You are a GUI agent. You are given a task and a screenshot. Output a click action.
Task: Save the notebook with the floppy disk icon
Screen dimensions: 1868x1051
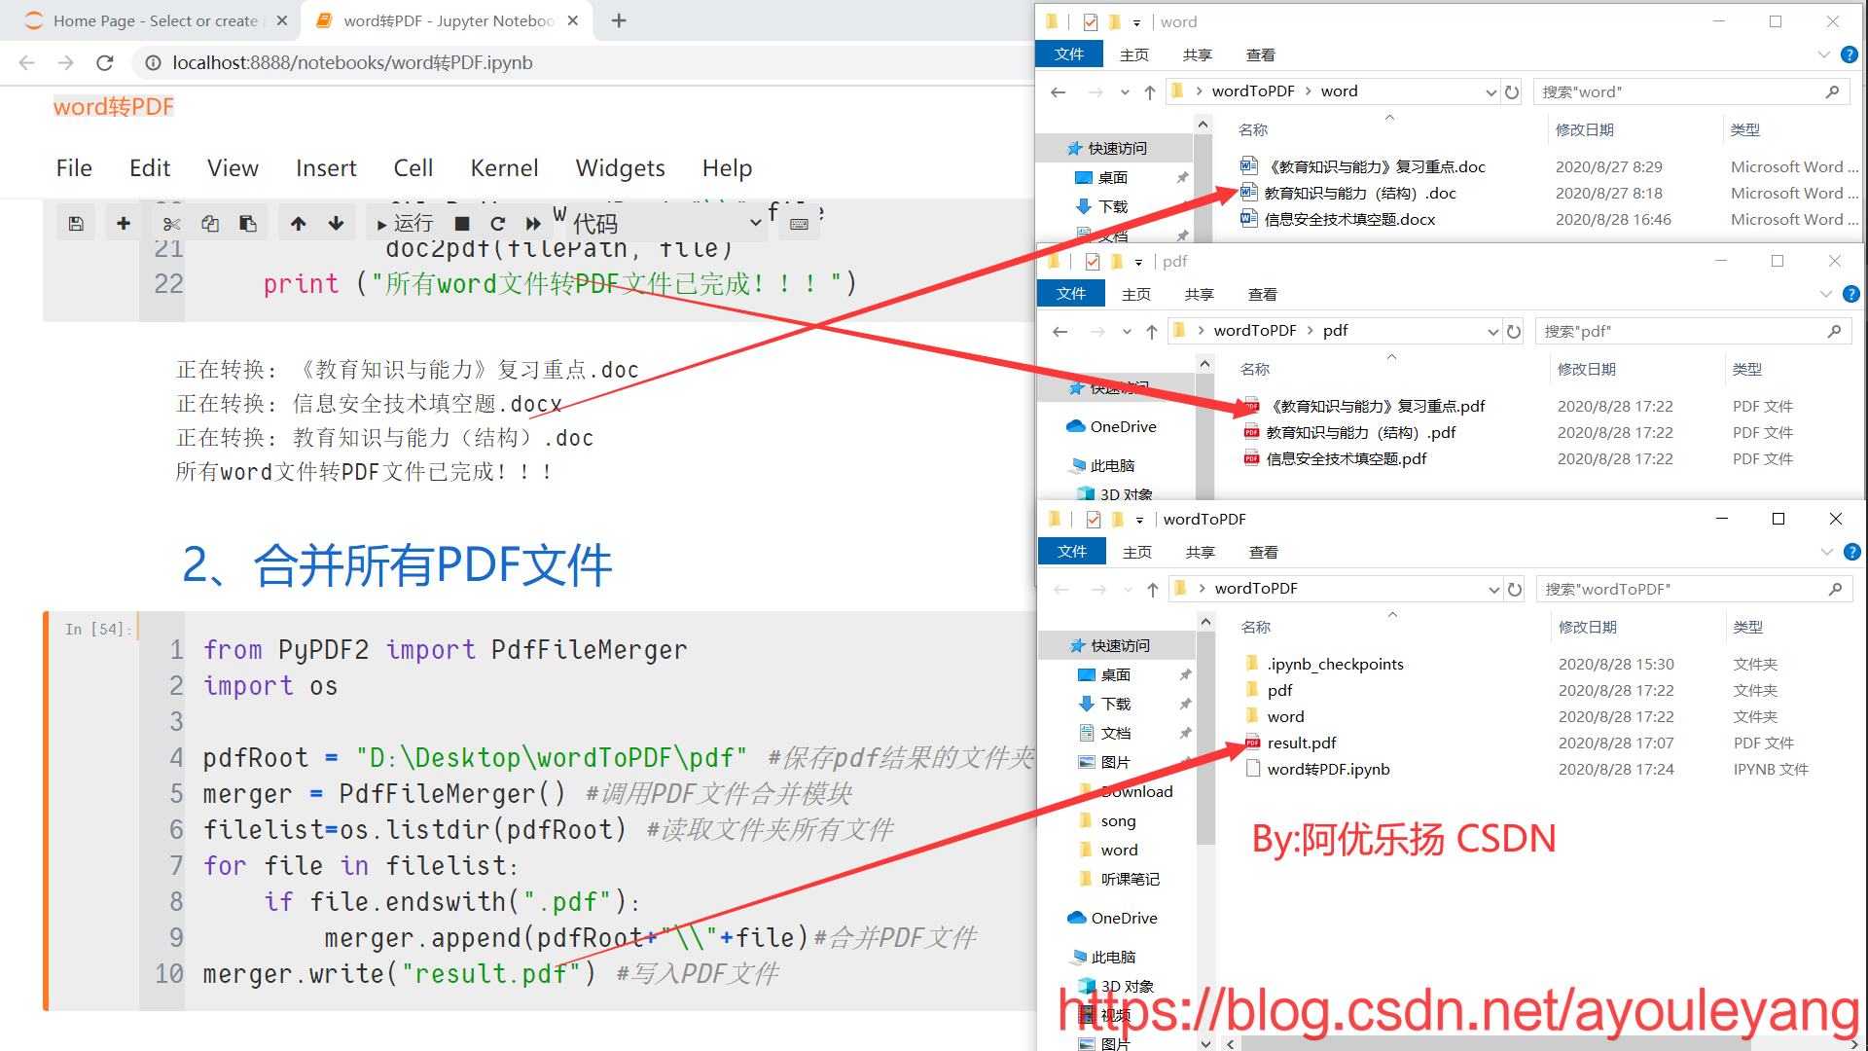(76, 224)
